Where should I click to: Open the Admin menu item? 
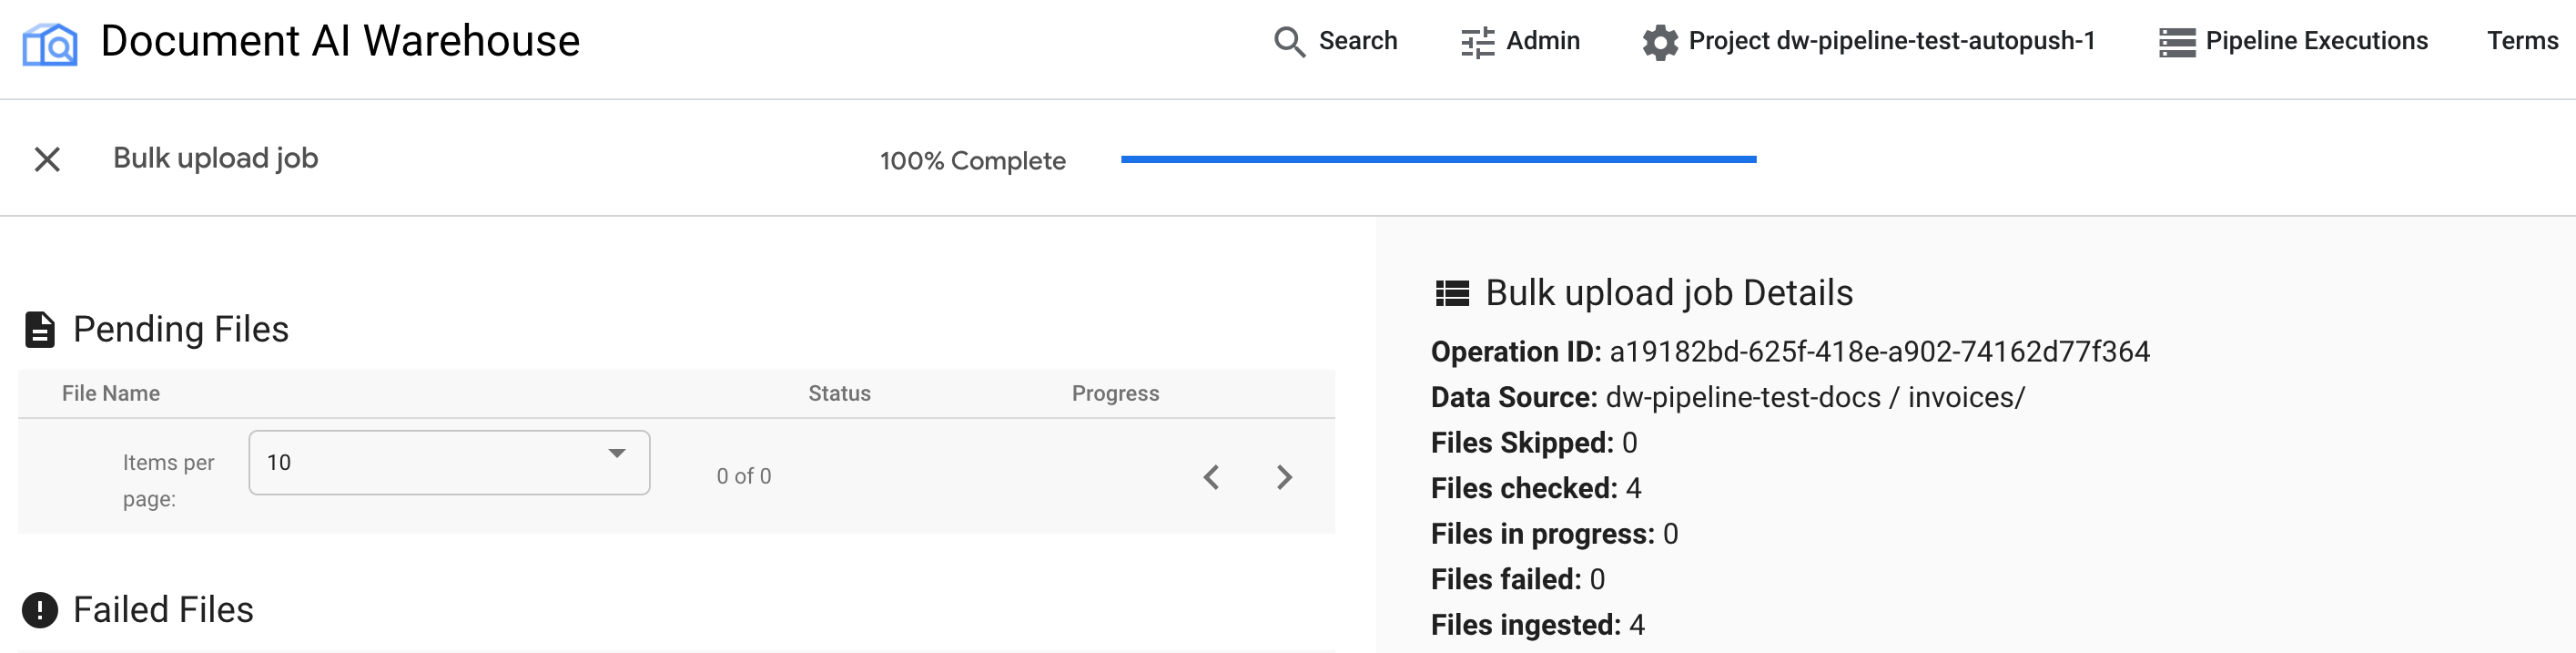[x=1542, y=41]
